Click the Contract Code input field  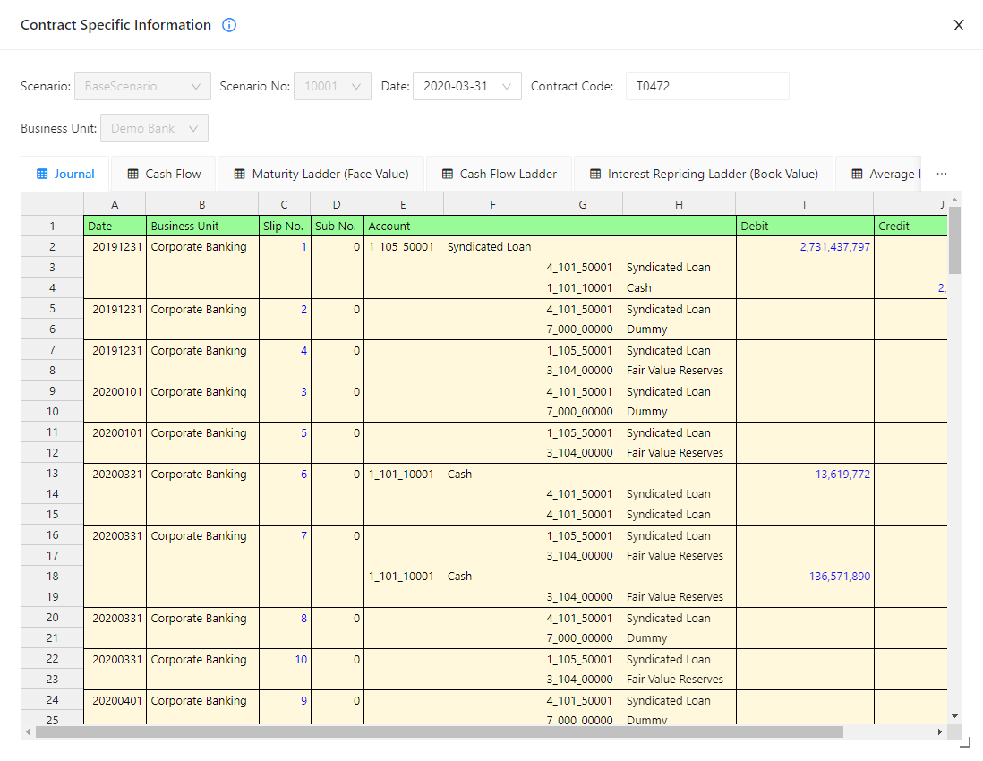pyautogui.click(x=706, y=87)
